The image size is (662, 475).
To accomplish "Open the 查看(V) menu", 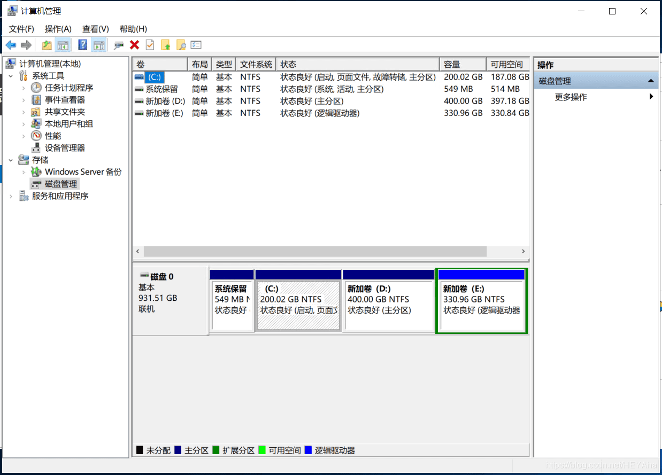I will pos(95,29).
